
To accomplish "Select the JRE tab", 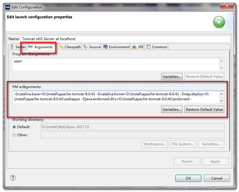I will [x=138, y=47].
